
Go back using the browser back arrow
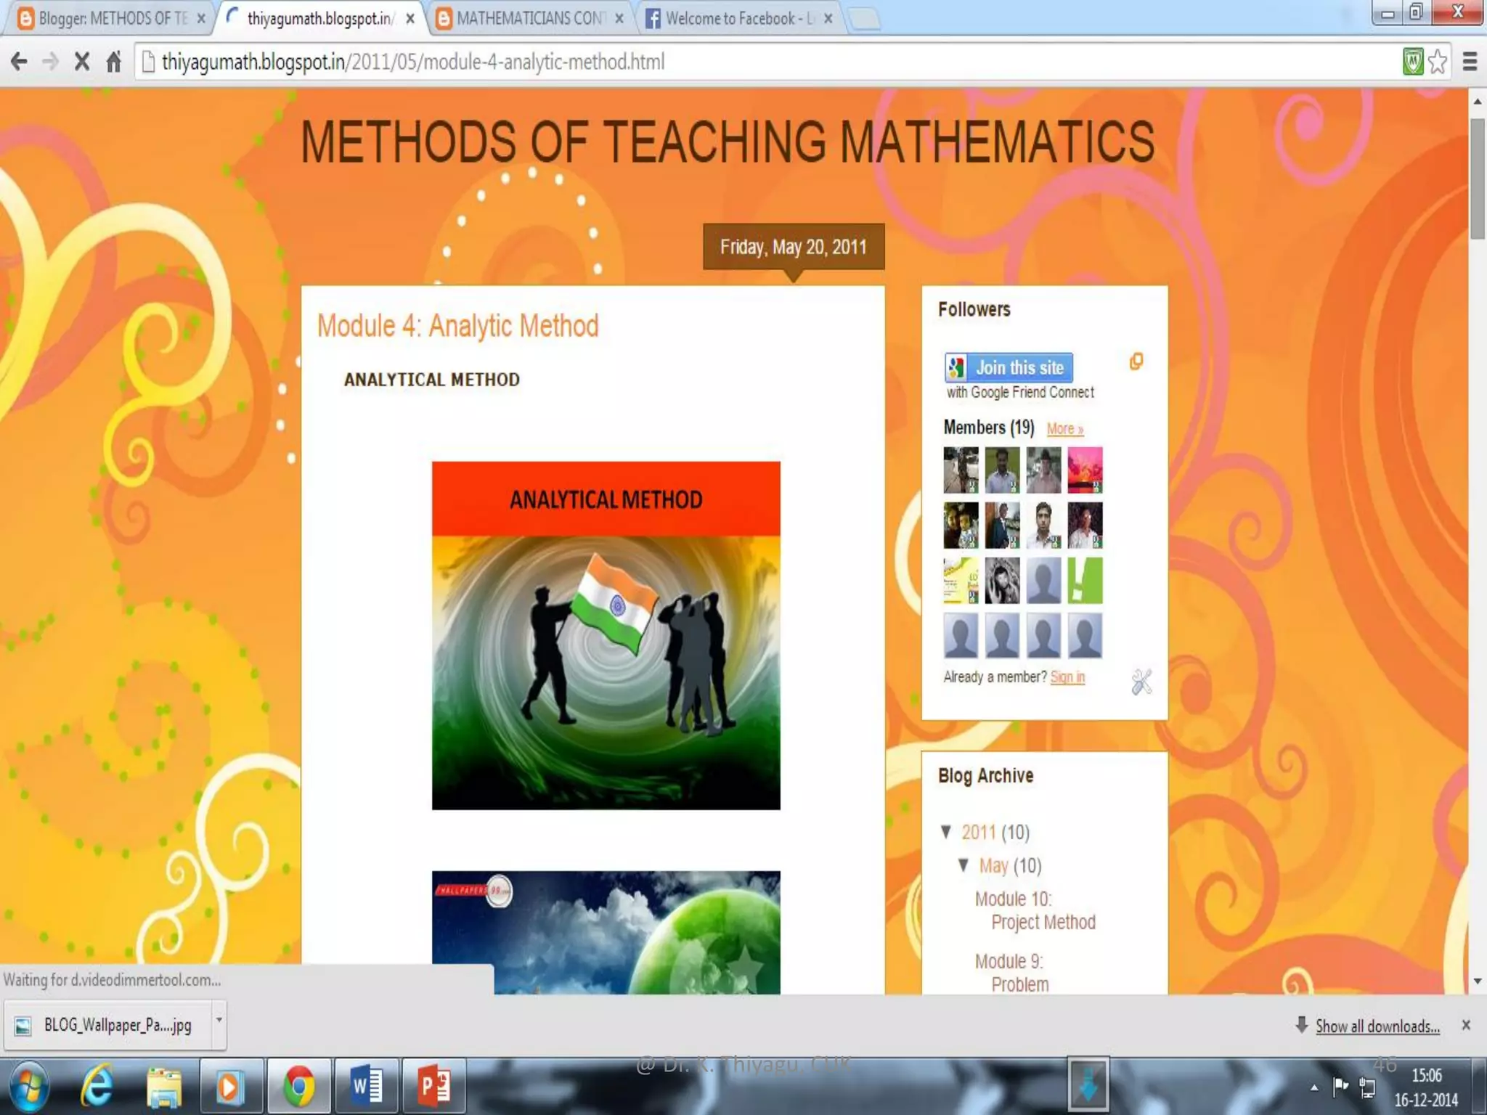point(20,62)
